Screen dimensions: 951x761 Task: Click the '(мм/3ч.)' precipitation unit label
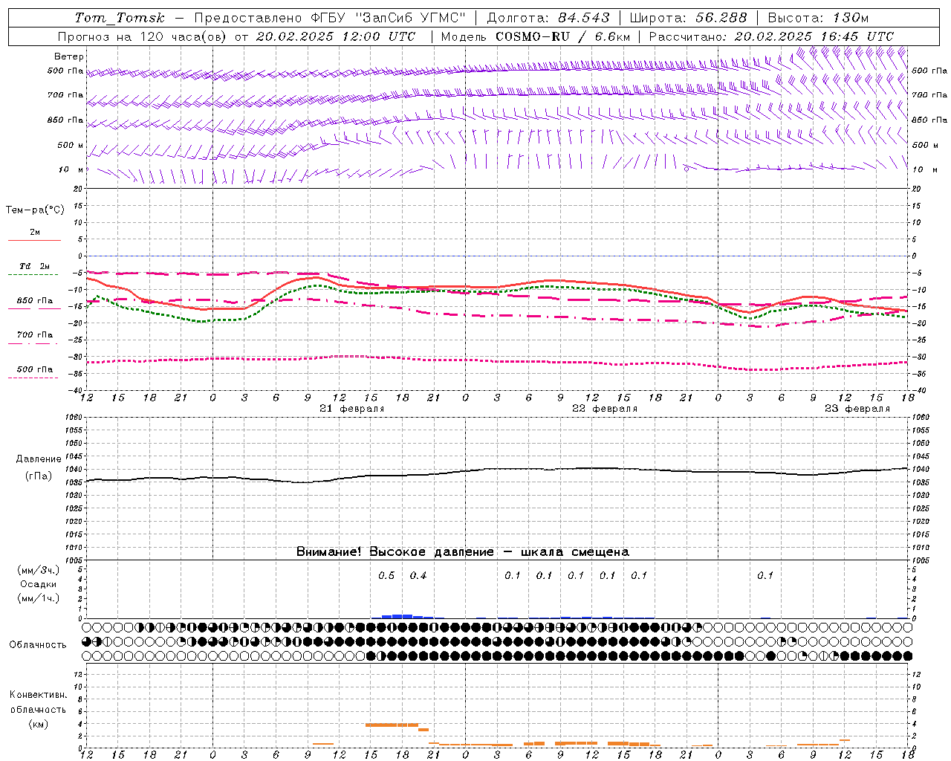click(39, 571)
